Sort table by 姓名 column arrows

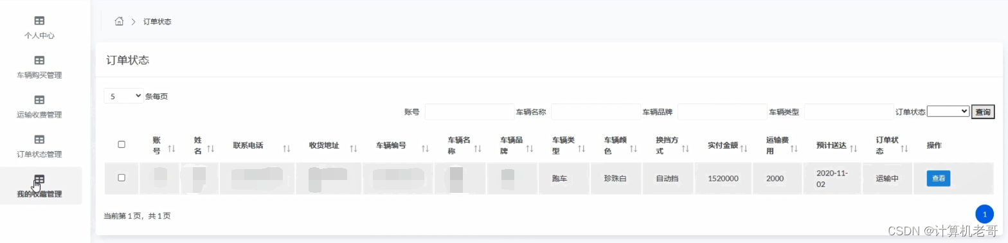click(x=210, y=148)
